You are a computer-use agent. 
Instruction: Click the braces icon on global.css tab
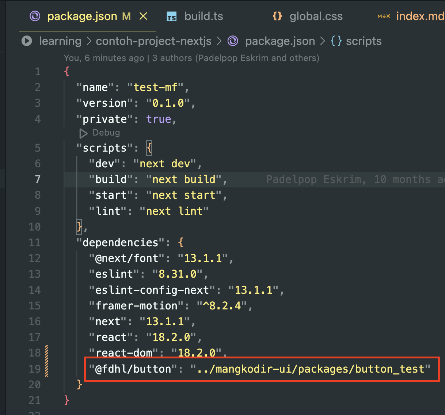pyautogui.click(x=277, y=16)
